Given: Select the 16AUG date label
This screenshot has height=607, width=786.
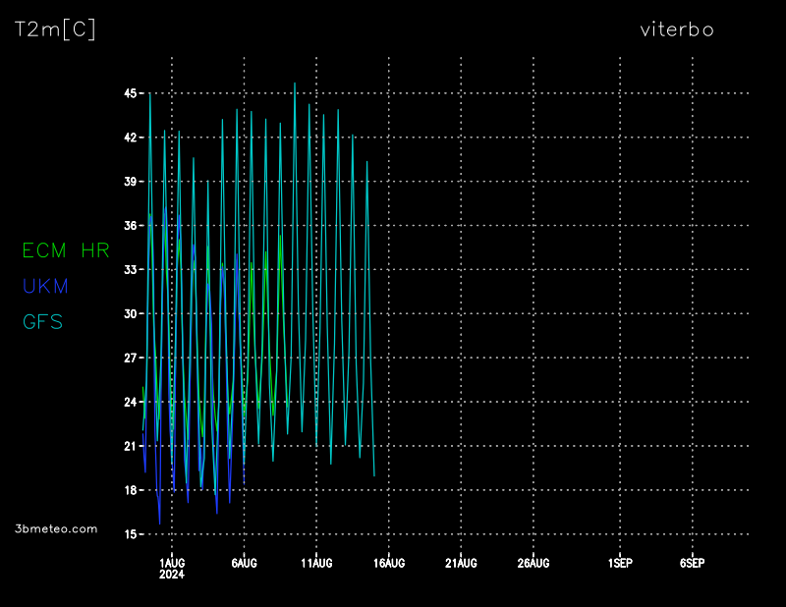Looking at the screenshot, I should pyautogui.click(x=388, y=563).
